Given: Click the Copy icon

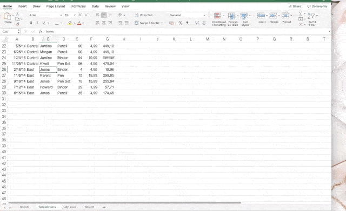Looking at the screenshot, I should 17,19.
